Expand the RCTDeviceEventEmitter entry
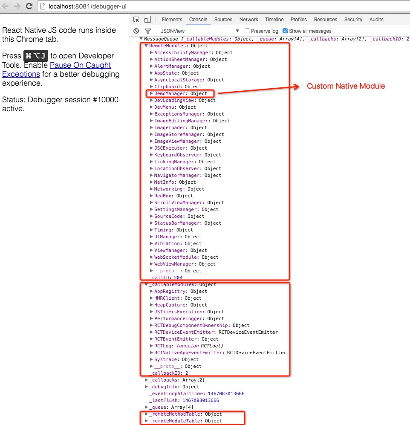410x425 pixels. [151, 332]
